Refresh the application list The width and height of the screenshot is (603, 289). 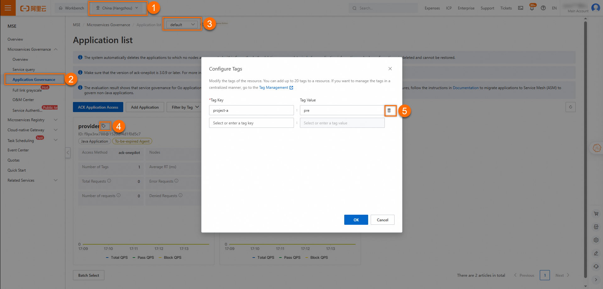(x=571, y=107)
